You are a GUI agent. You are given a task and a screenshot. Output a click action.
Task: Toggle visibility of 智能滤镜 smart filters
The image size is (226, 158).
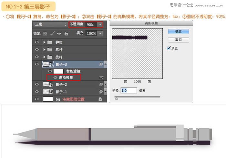[50, 71]
